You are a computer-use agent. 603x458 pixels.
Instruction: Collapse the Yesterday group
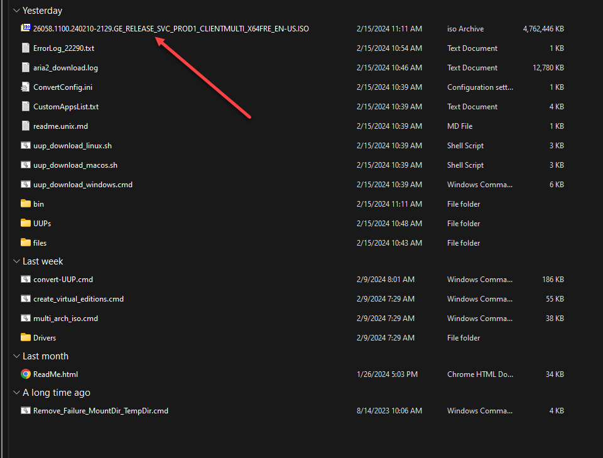pyautogui.click(x=16, y=11)
